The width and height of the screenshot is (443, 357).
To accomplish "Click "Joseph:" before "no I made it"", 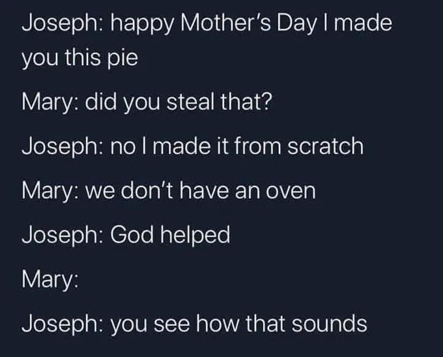I will tap(62, 147).
